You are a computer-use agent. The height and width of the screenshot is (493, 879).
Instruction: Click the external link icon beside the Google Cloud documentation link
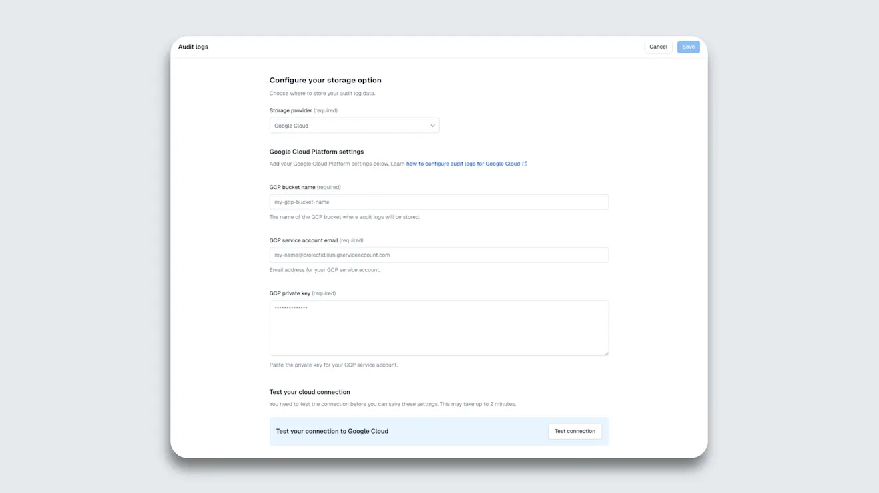[x=525, y=163]
